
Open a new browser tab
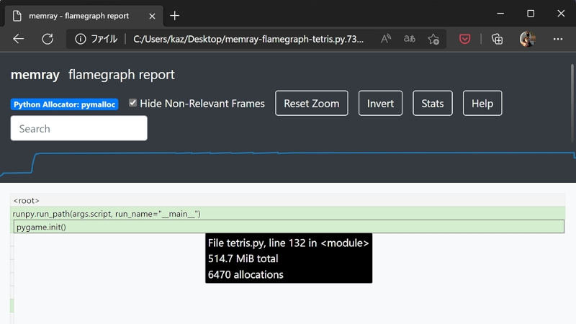tap(174, 16)
